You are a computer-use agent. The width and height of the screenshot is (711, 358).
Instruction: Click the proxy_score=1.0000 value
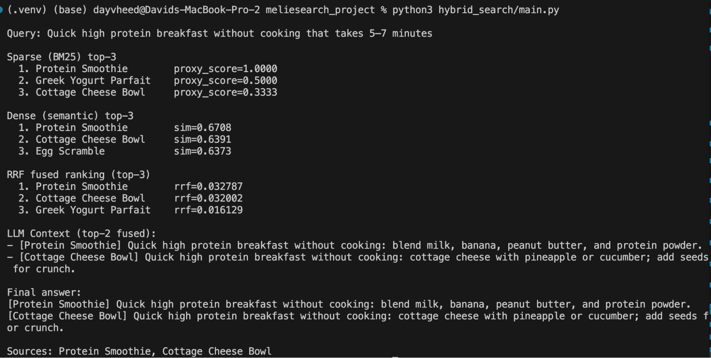225,69
